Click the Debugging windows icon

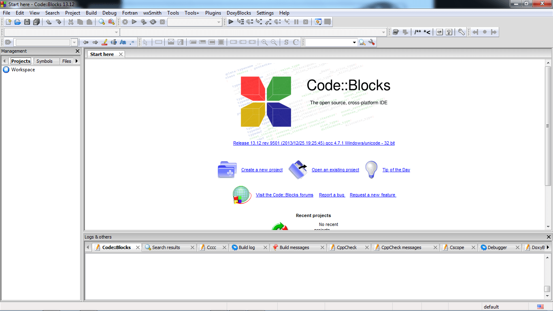click(x=319, y=22)
